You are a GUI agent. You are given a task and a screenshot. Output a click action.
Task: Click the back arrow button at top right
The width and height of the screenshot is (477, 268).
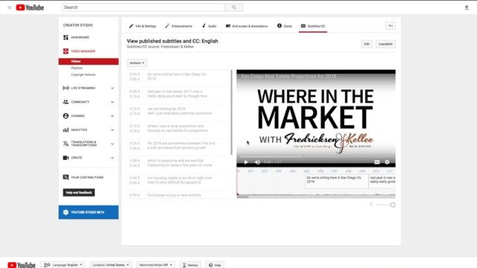click(391, 26)
